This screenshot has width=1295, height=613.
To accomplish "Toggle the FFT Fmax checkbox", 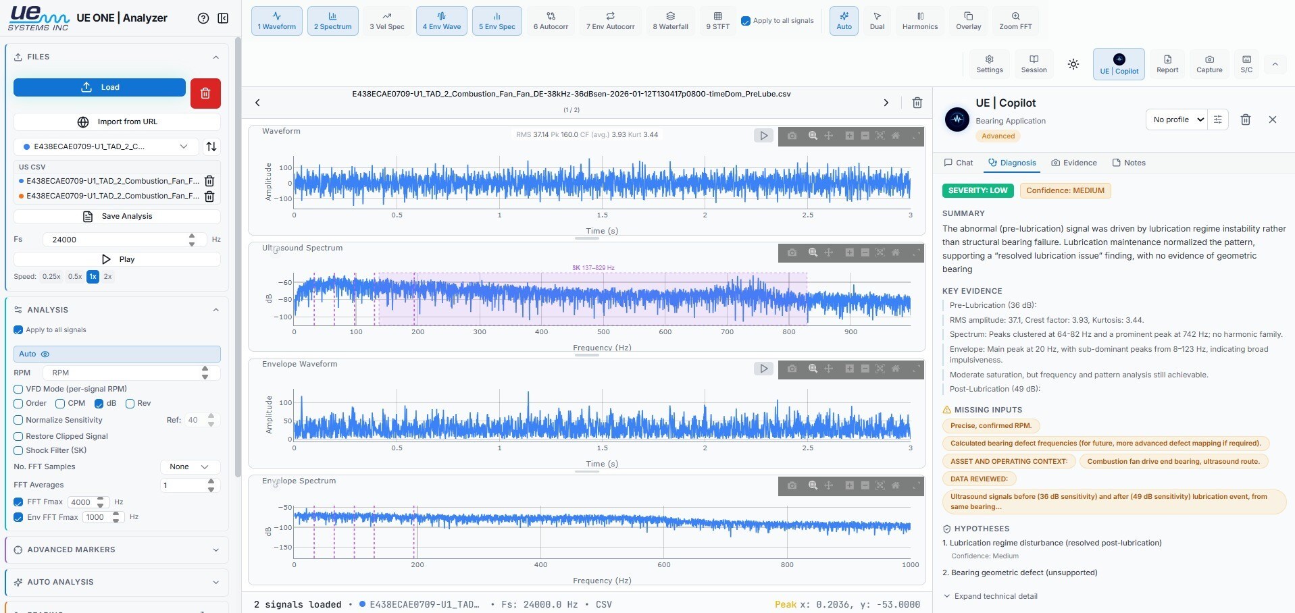I will pos(18,502).
